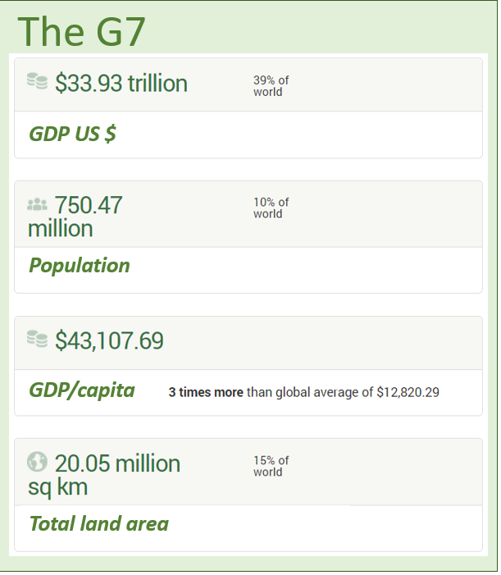501x575 pixels.
Task: Click the people icon next to 750.47 million
Action: click(x=37, y=204)
